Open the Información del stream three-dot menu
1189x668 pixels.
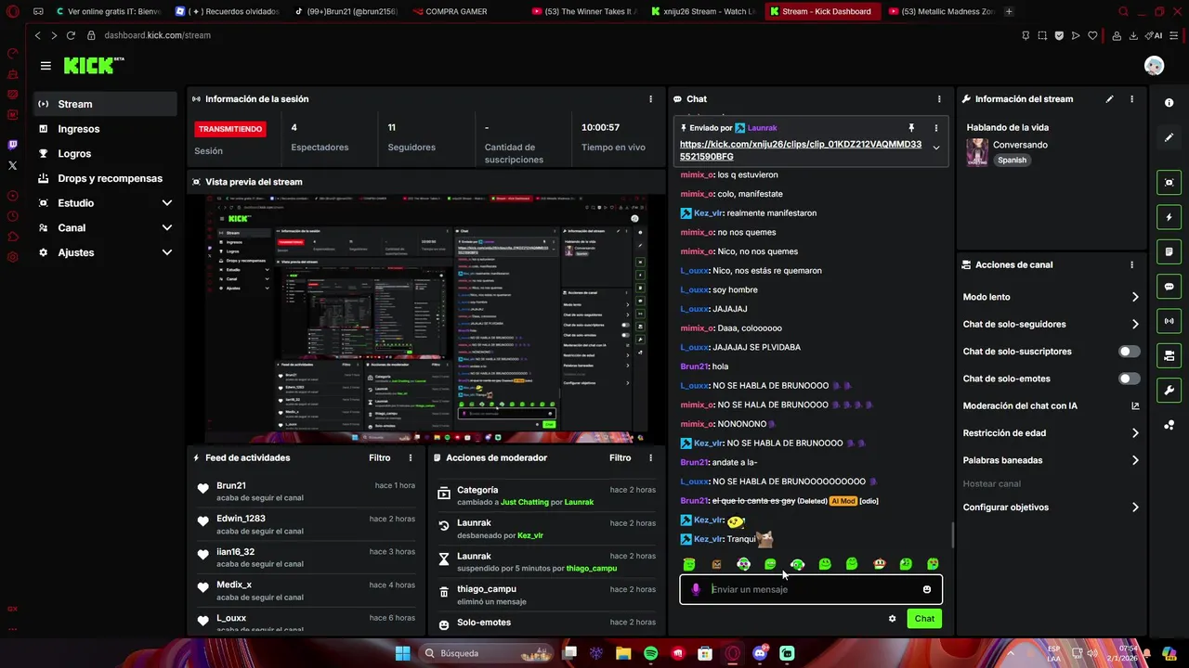[1131, 98]
